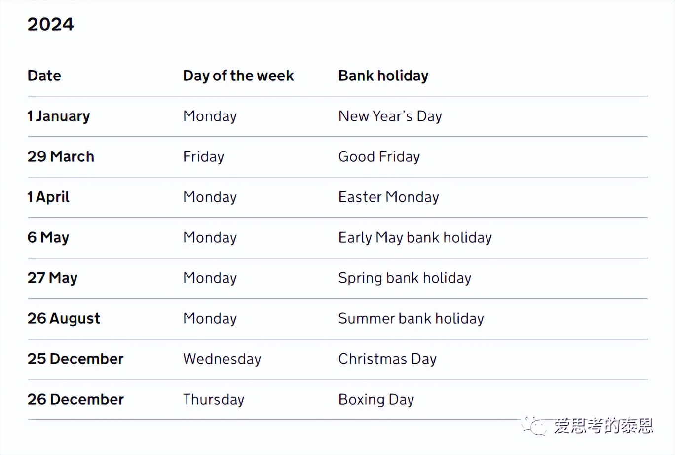Click Wednesday in the Christmas Day row
The height and width of the screenshot is (455, 675).
(222, 359)
